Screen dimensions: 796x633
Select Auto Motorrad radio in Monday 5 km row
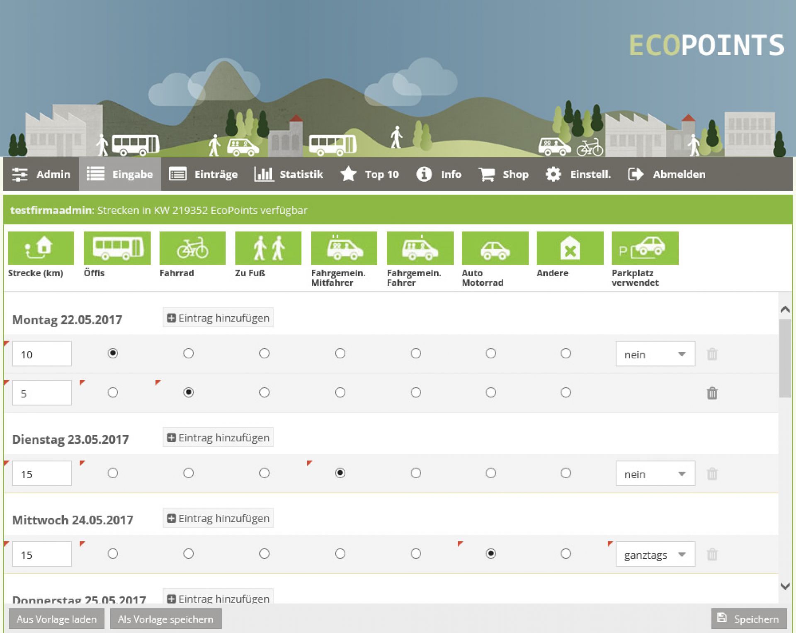click(x=491, y=392)
